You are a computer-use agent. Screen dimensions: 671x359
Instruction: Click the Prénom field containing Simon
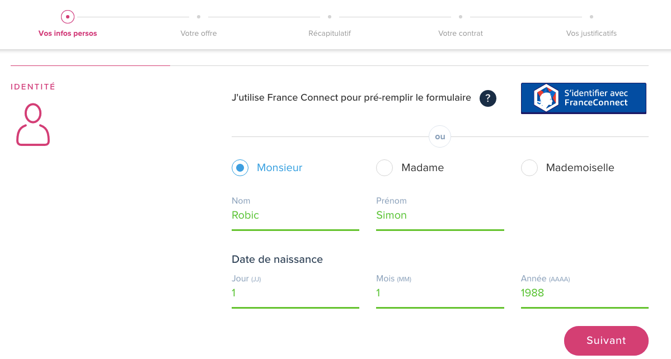coord(440,215)
